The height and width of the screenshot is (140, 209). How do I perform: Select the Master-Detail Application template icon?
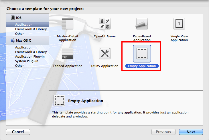pyautogui.click(x=68, y=24)
